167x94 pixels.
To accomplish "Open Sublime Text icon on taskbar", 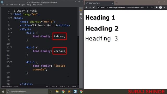I will point(69,92).
